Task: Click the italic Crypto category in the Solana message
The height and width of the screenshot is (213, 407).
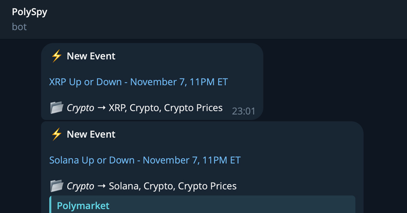Action: [x=80, y=187]
